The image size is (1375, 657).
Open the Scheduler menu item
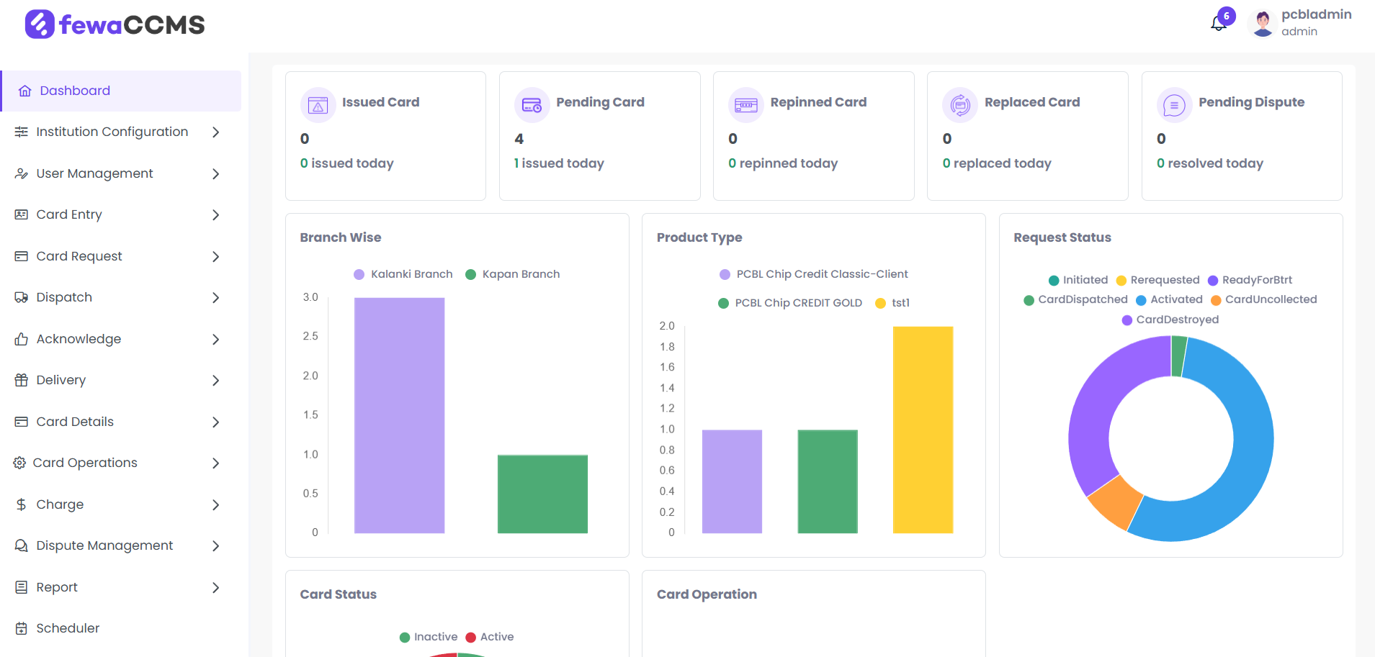121,628
